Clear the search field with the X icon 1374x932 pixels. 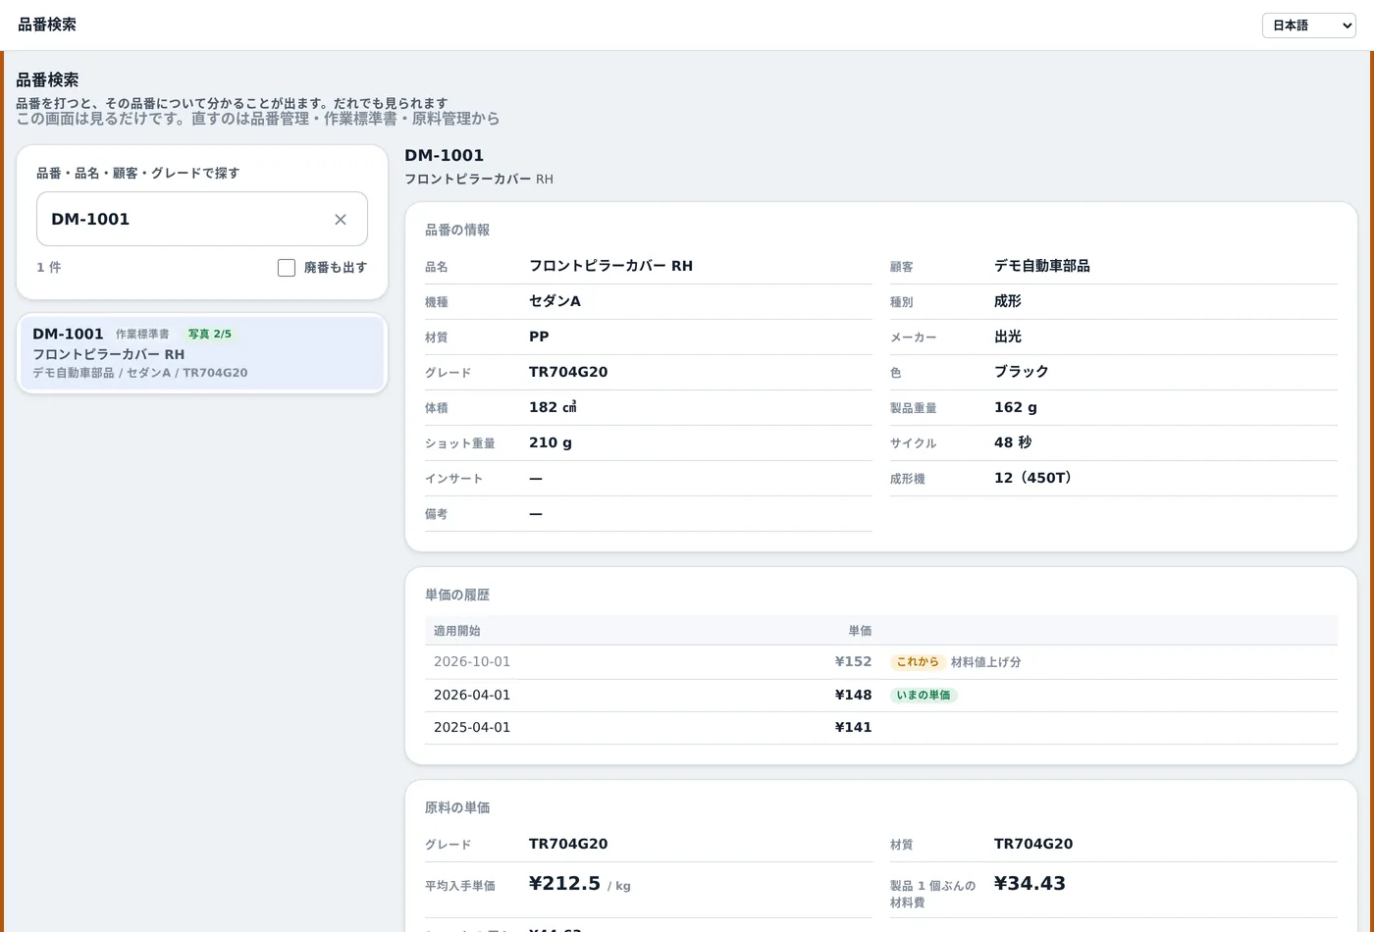341,220
